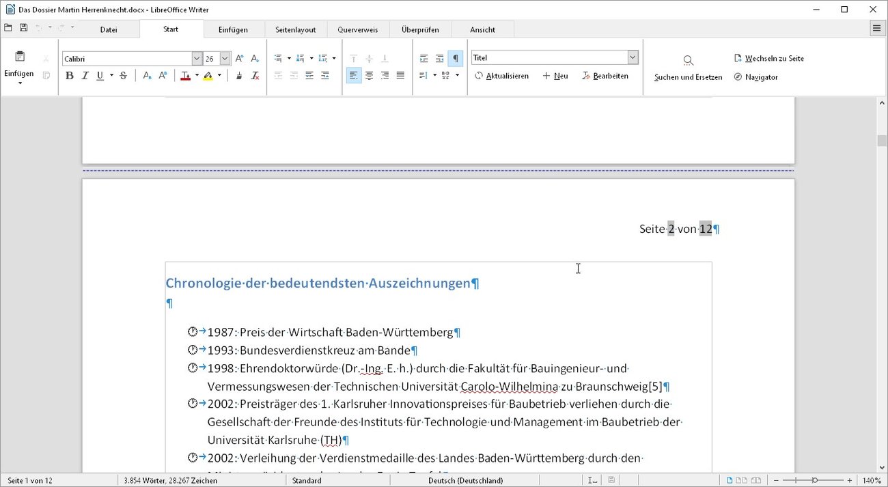Open the Datei tab
888x487 pixels.
[109, 29]
